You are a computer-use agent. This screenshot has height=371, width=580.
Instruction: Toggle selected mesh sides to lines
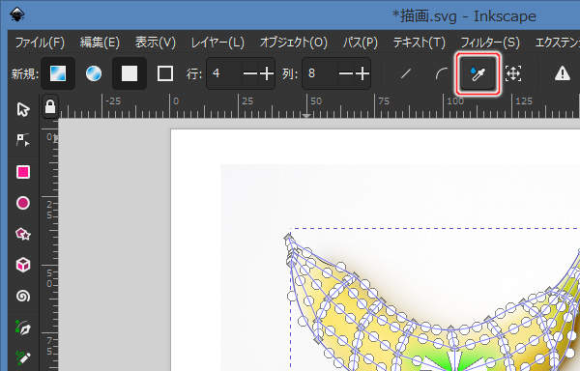coord(406,73)
